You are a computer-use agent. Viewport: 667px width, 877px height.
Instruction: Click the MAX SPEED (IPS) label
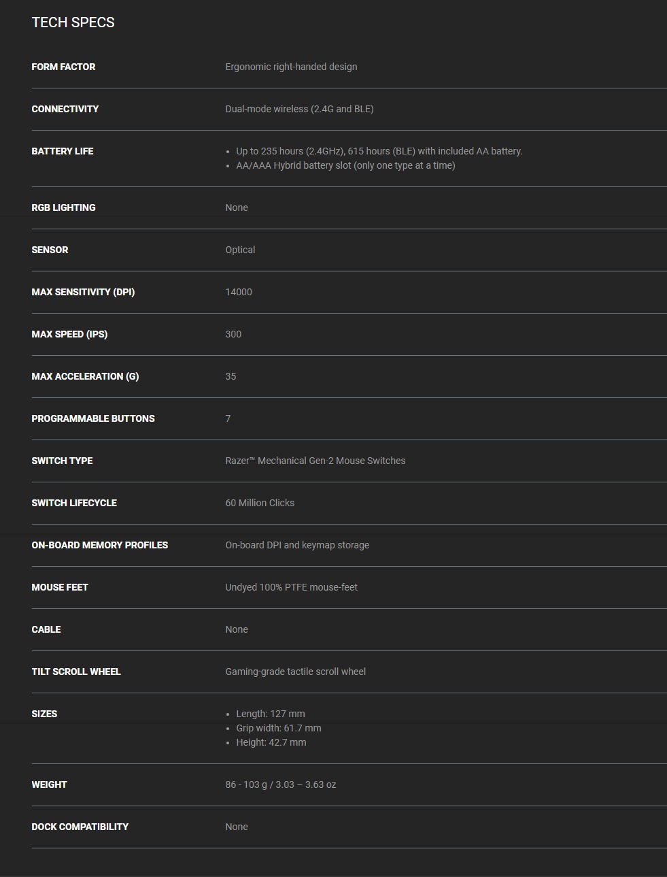(69, 334)
